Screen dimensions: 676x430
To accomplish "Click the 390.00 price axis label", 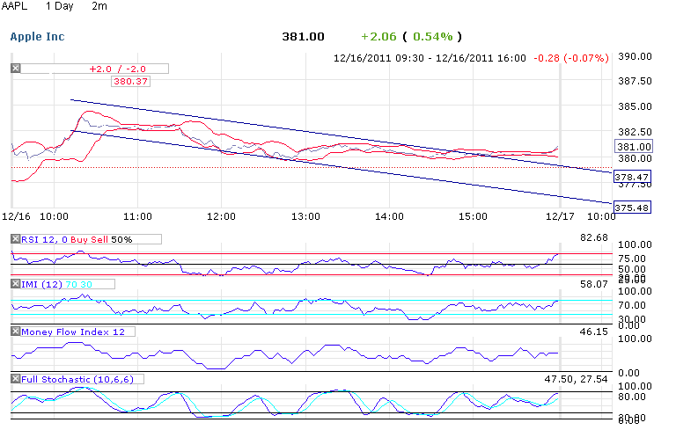I will click(635, 56).
